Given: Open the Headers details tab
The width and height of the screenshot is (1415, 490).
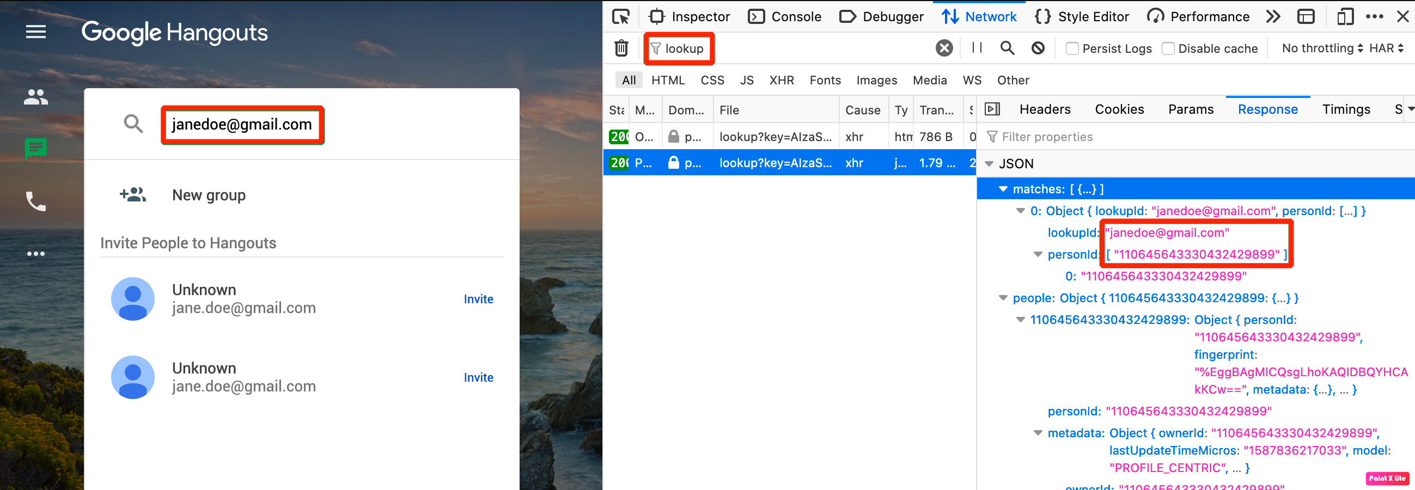Looking at the screenshot, I should click(x=1045, y=109).
